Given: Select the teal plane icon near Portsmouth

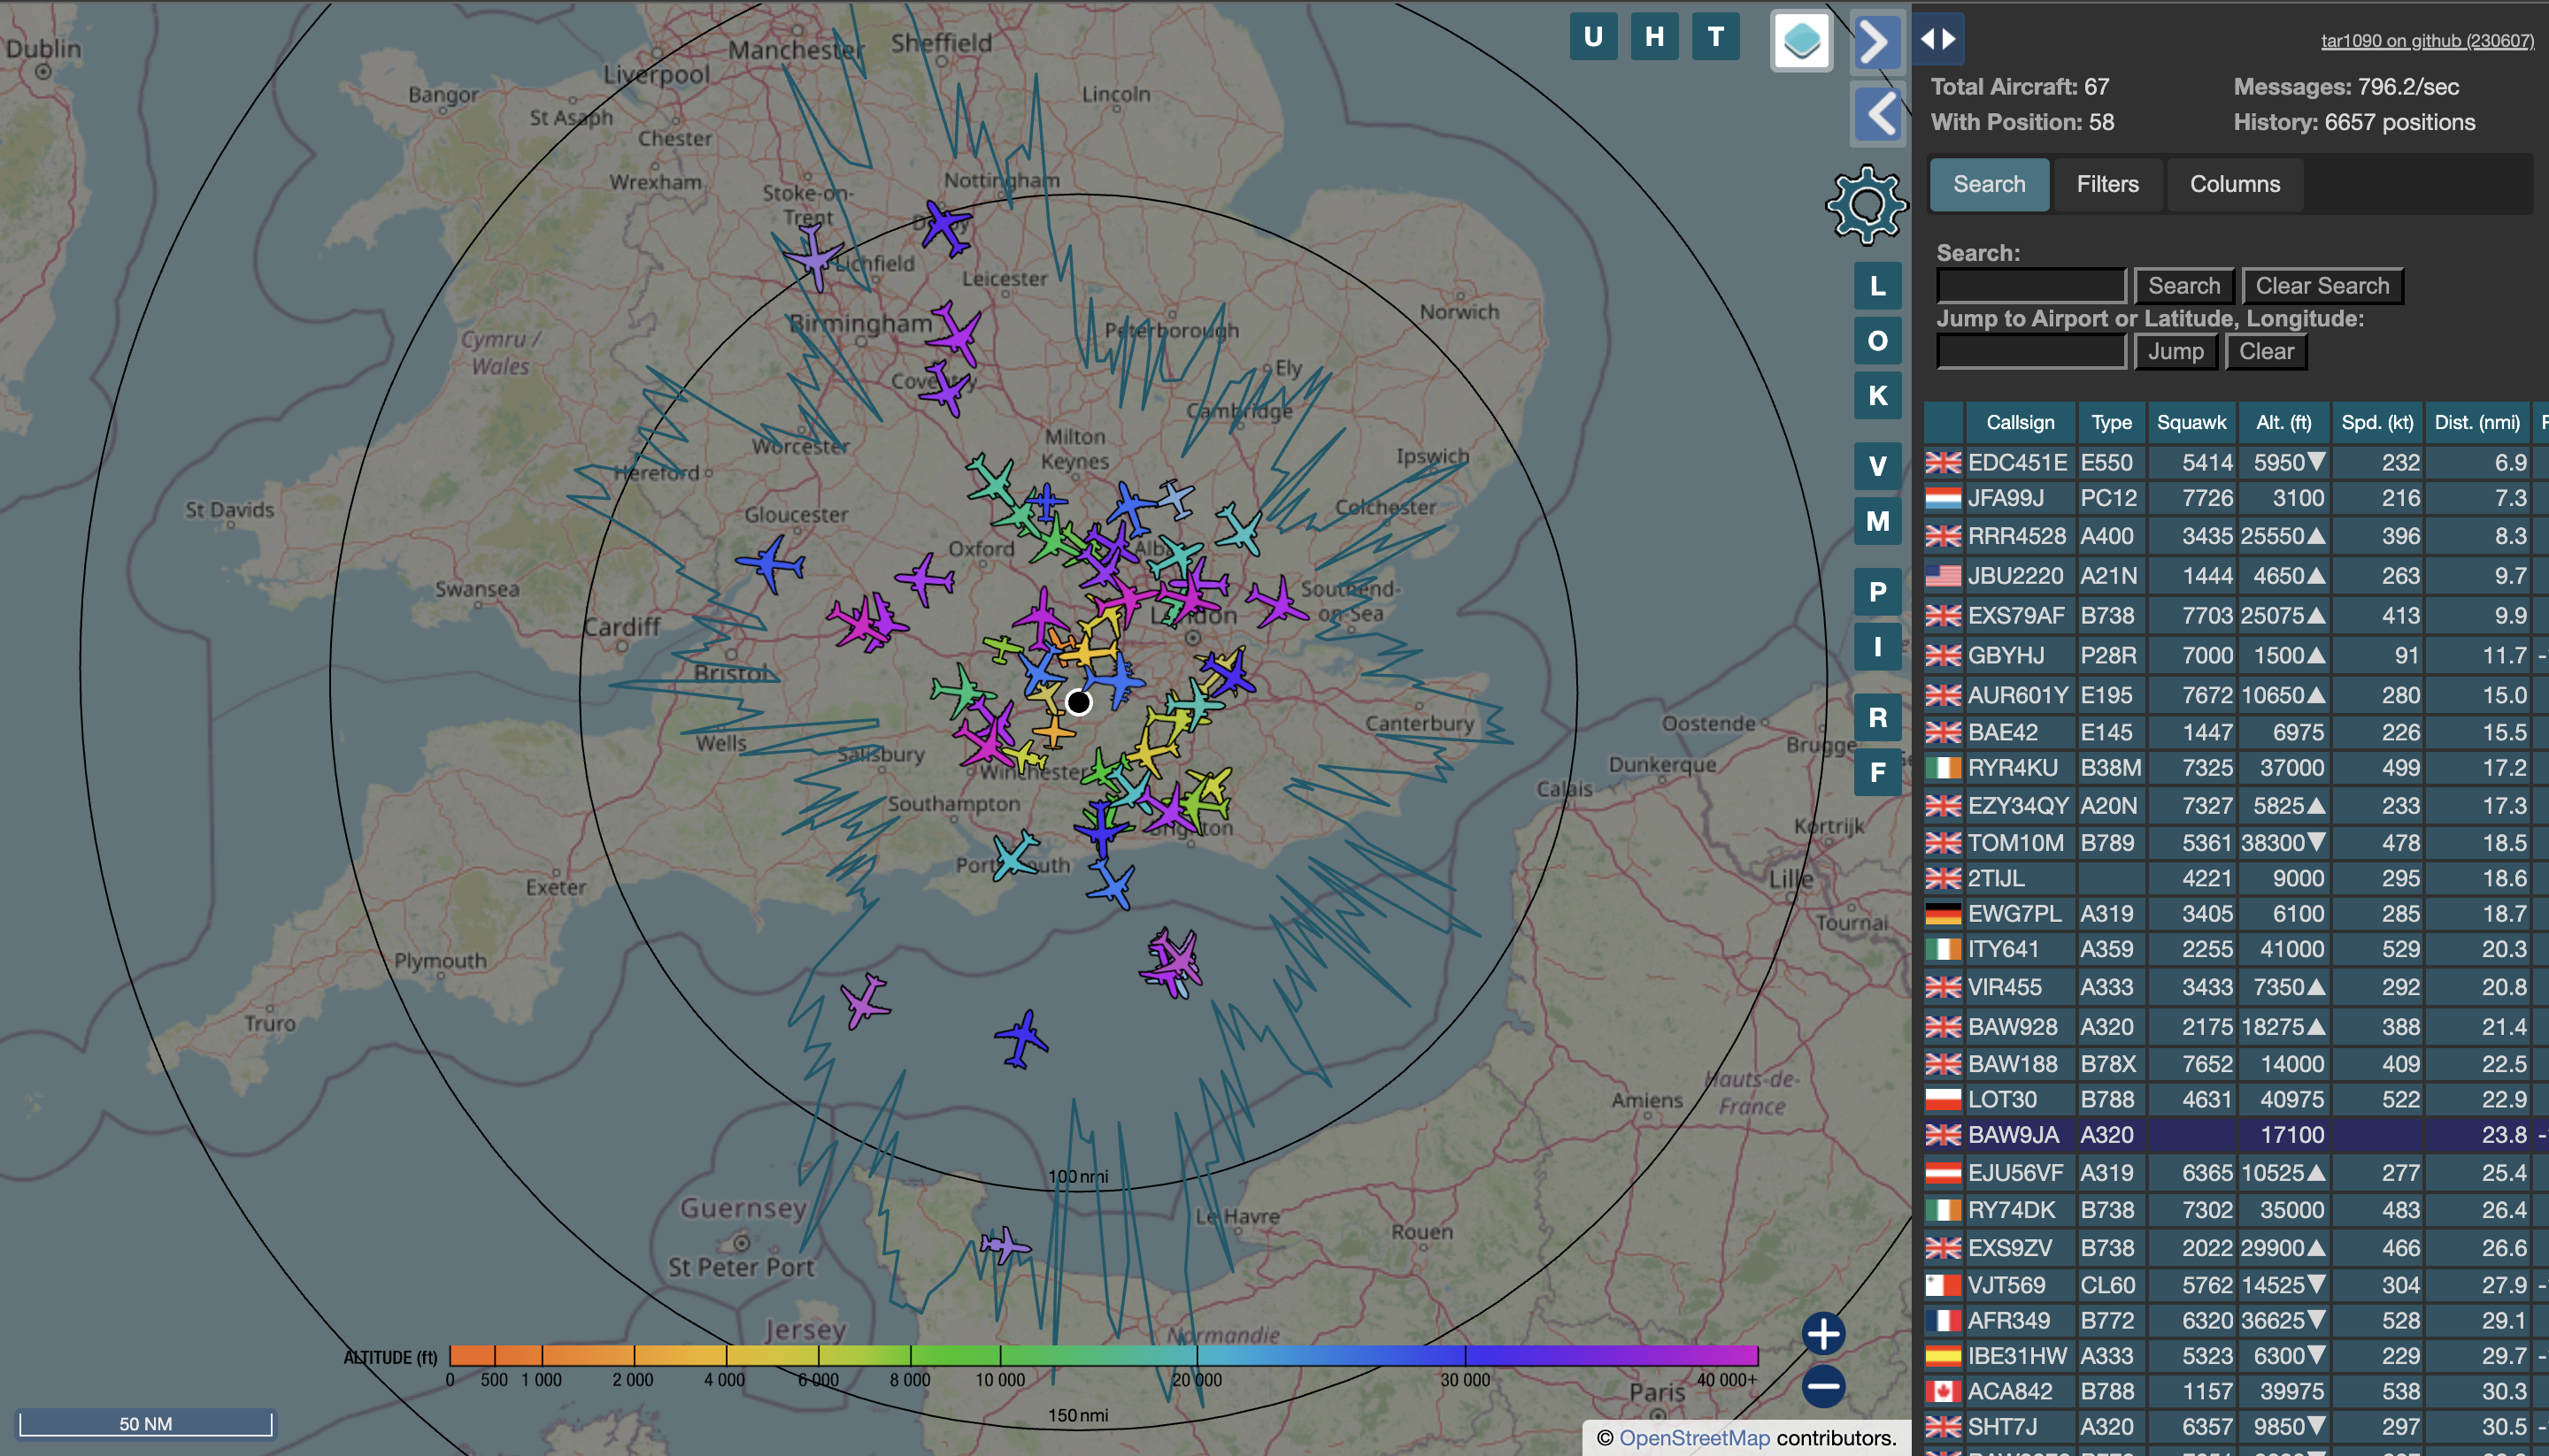Looking at the screenshot, I should [1015, 856].
